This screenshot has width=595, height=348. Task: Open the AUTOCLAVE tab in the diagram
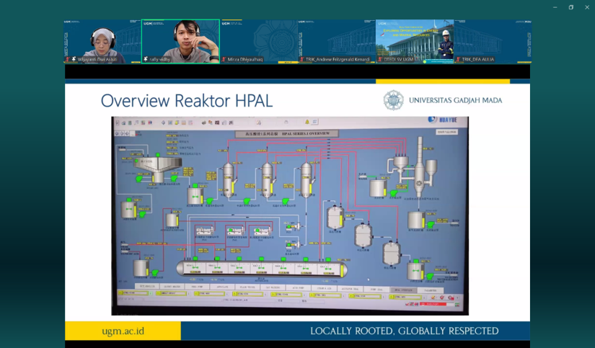coord(223,287)
